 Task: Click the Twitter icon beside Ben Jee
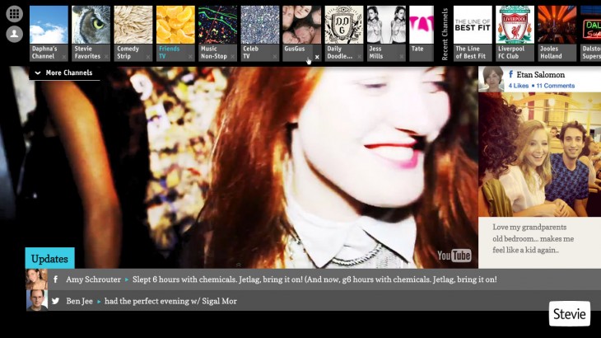pos(55,301)
